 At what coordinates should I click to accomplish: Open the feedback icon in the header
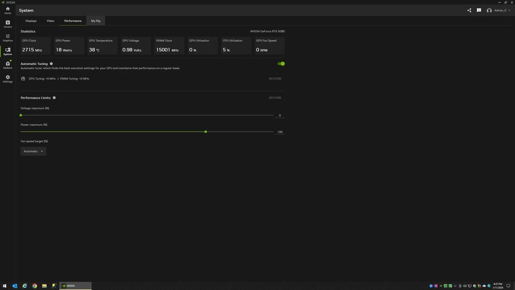(x=479, y=10)
